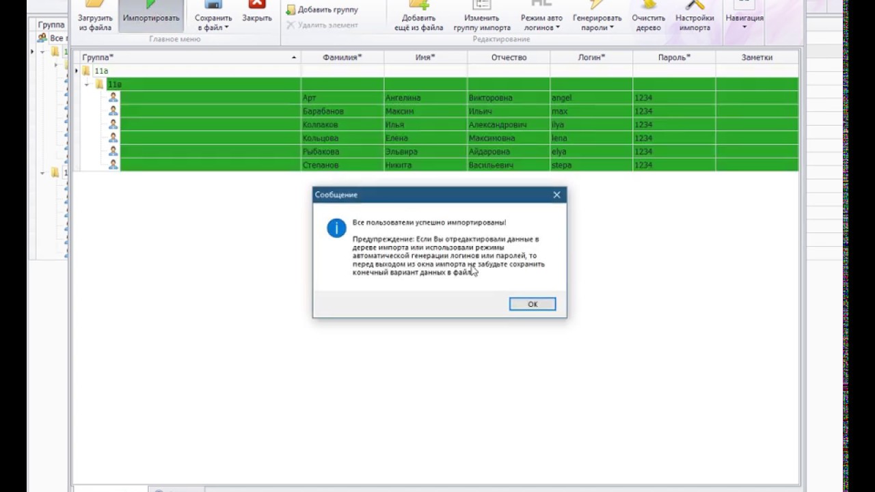Image resolution: width=875 pixels, height=492 pixels.
Task: Click OK in the message dialog
Action: point(532,304)
